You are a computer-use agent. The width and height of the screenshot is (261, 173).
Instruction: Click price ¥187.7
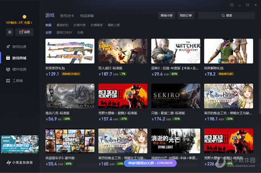click(x=105, y=74)
